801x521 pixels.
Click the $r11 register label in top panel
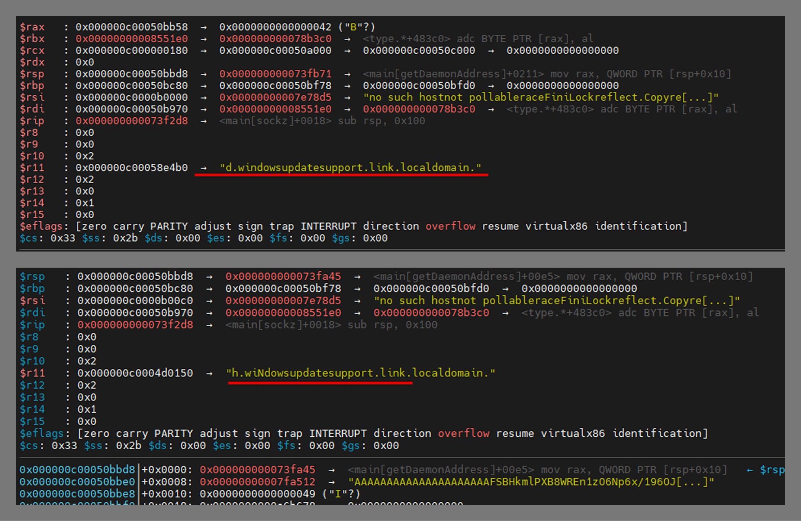click(x=32, y=167)
